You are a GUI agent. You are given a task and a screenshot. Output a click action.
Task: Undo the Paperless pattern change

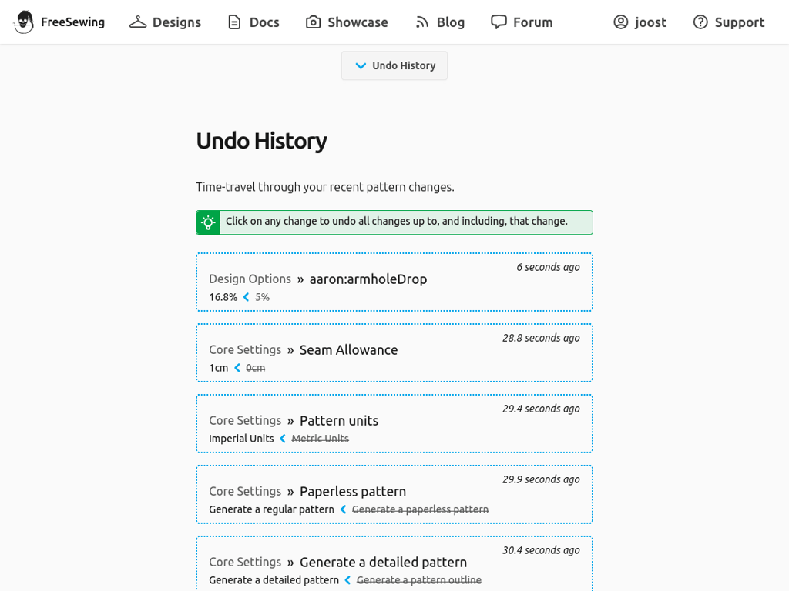394,495
